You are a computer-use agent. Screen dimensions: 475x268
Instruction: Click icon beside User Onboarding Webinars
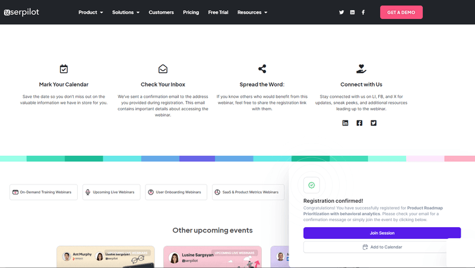click(x=151, y=192)
